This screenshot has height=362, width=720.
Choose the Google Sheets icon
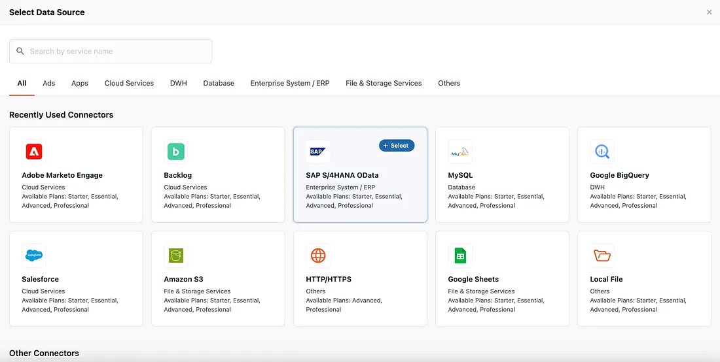[x=460, y=255]
